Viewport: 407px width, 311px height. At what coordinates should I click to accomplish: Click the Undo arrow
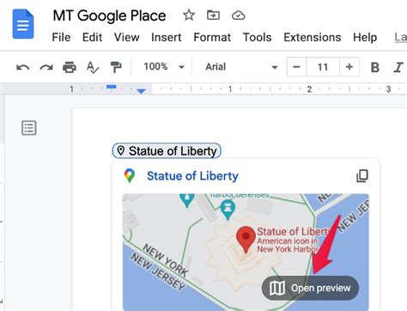(x=23, y=67)
